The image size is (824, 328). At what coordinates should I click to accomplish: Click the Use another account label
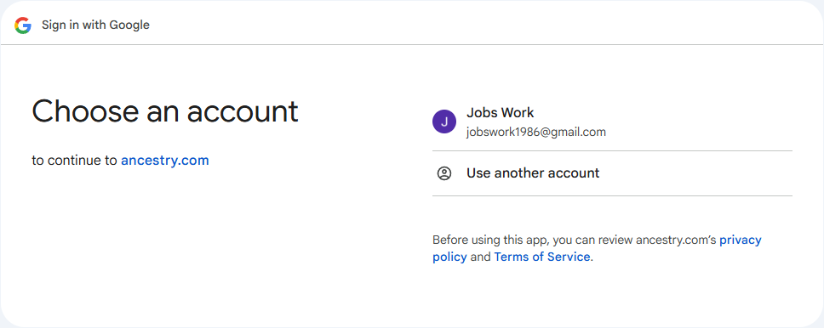[533, 173]
